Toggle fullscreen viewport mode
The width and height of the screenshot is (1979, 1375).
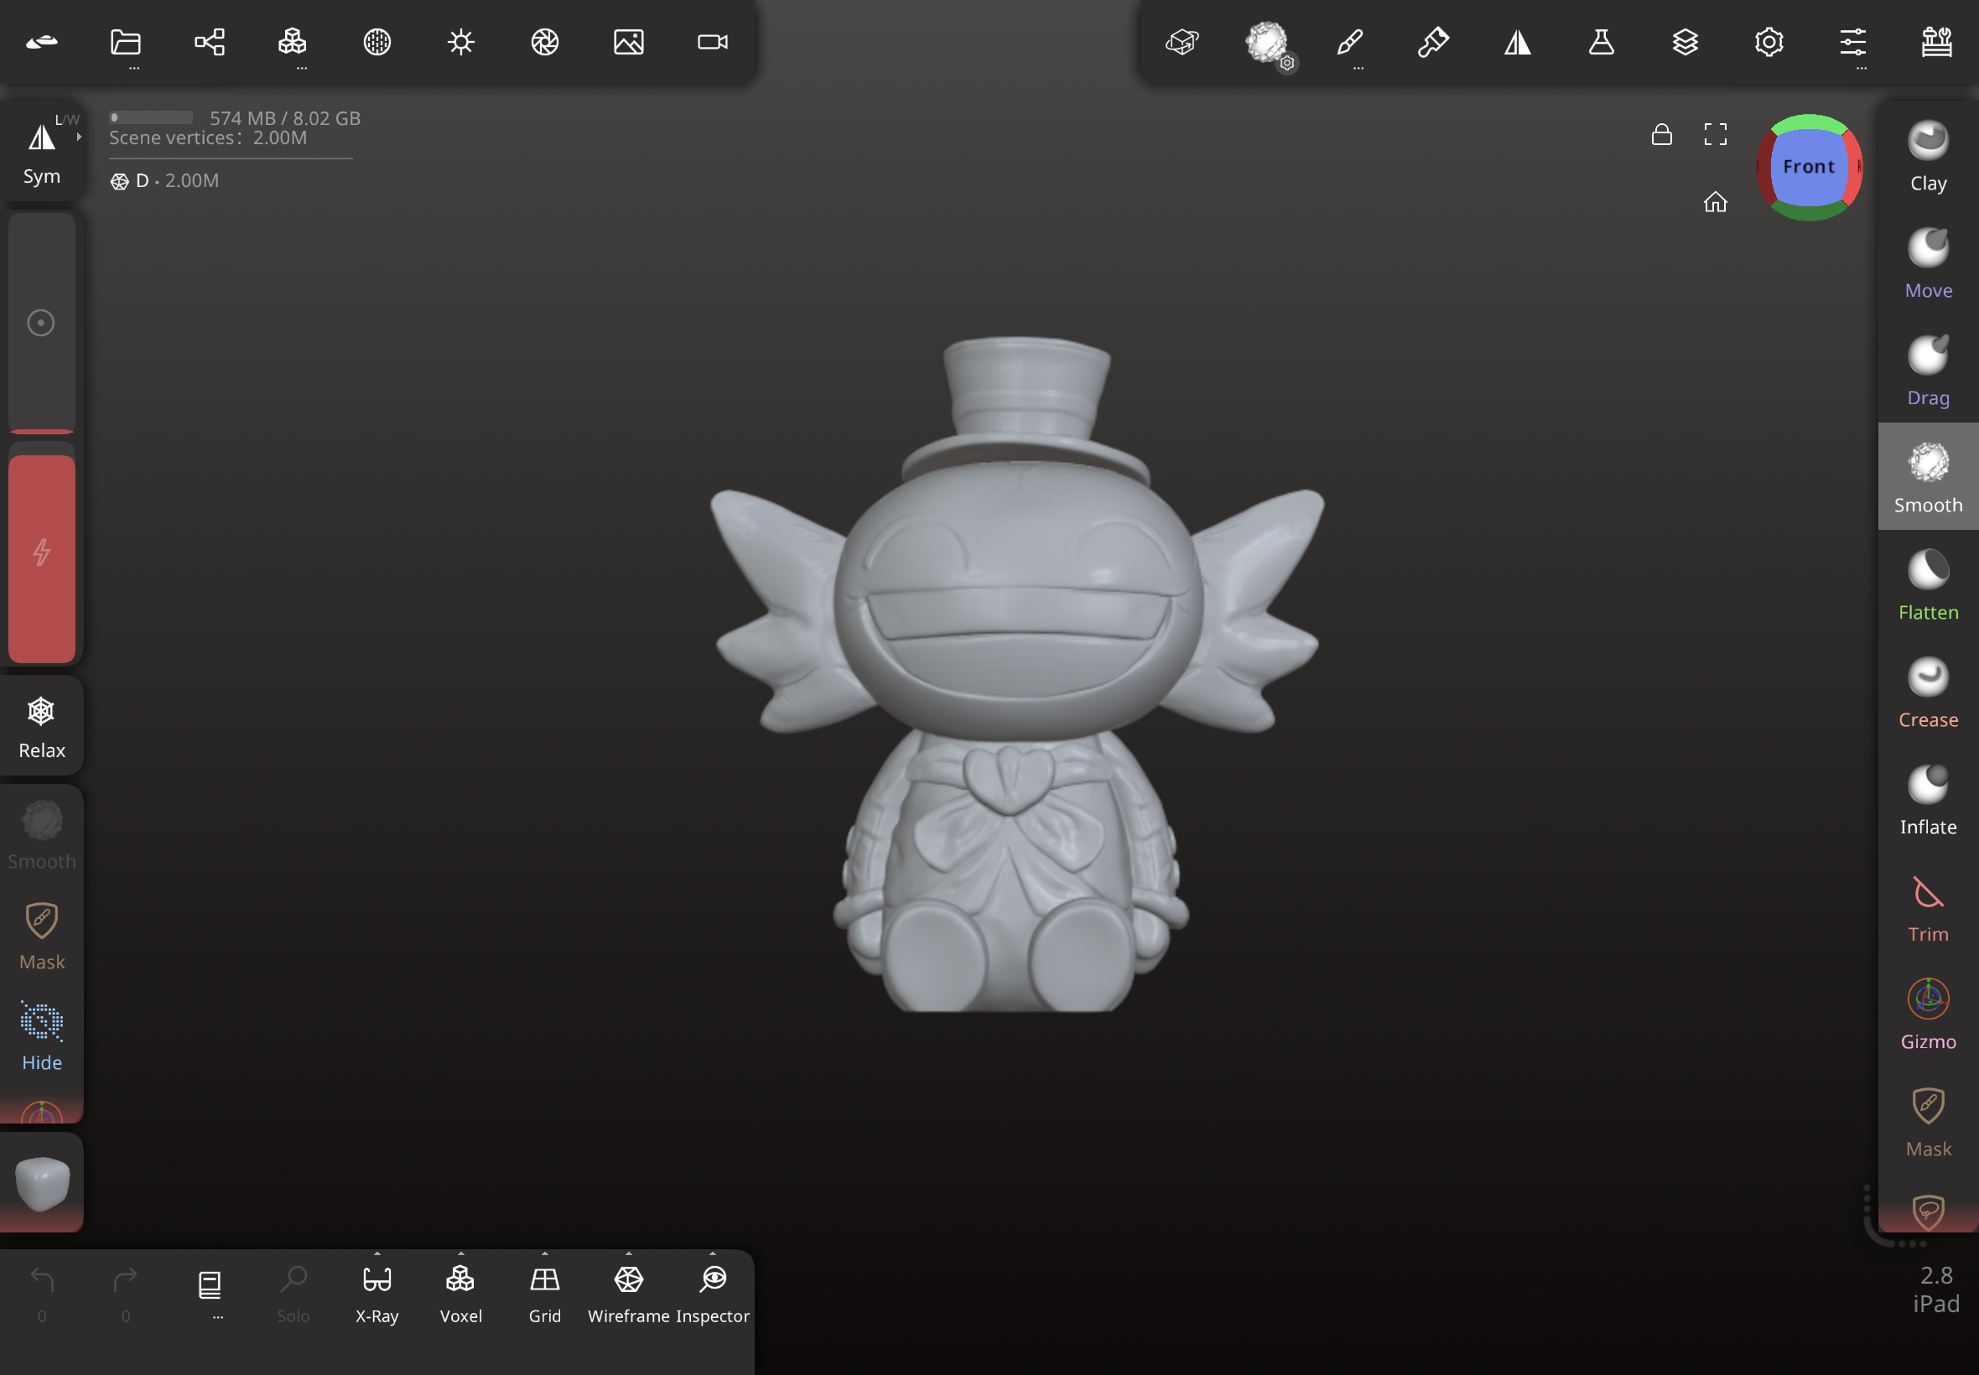coord(1716,134)
